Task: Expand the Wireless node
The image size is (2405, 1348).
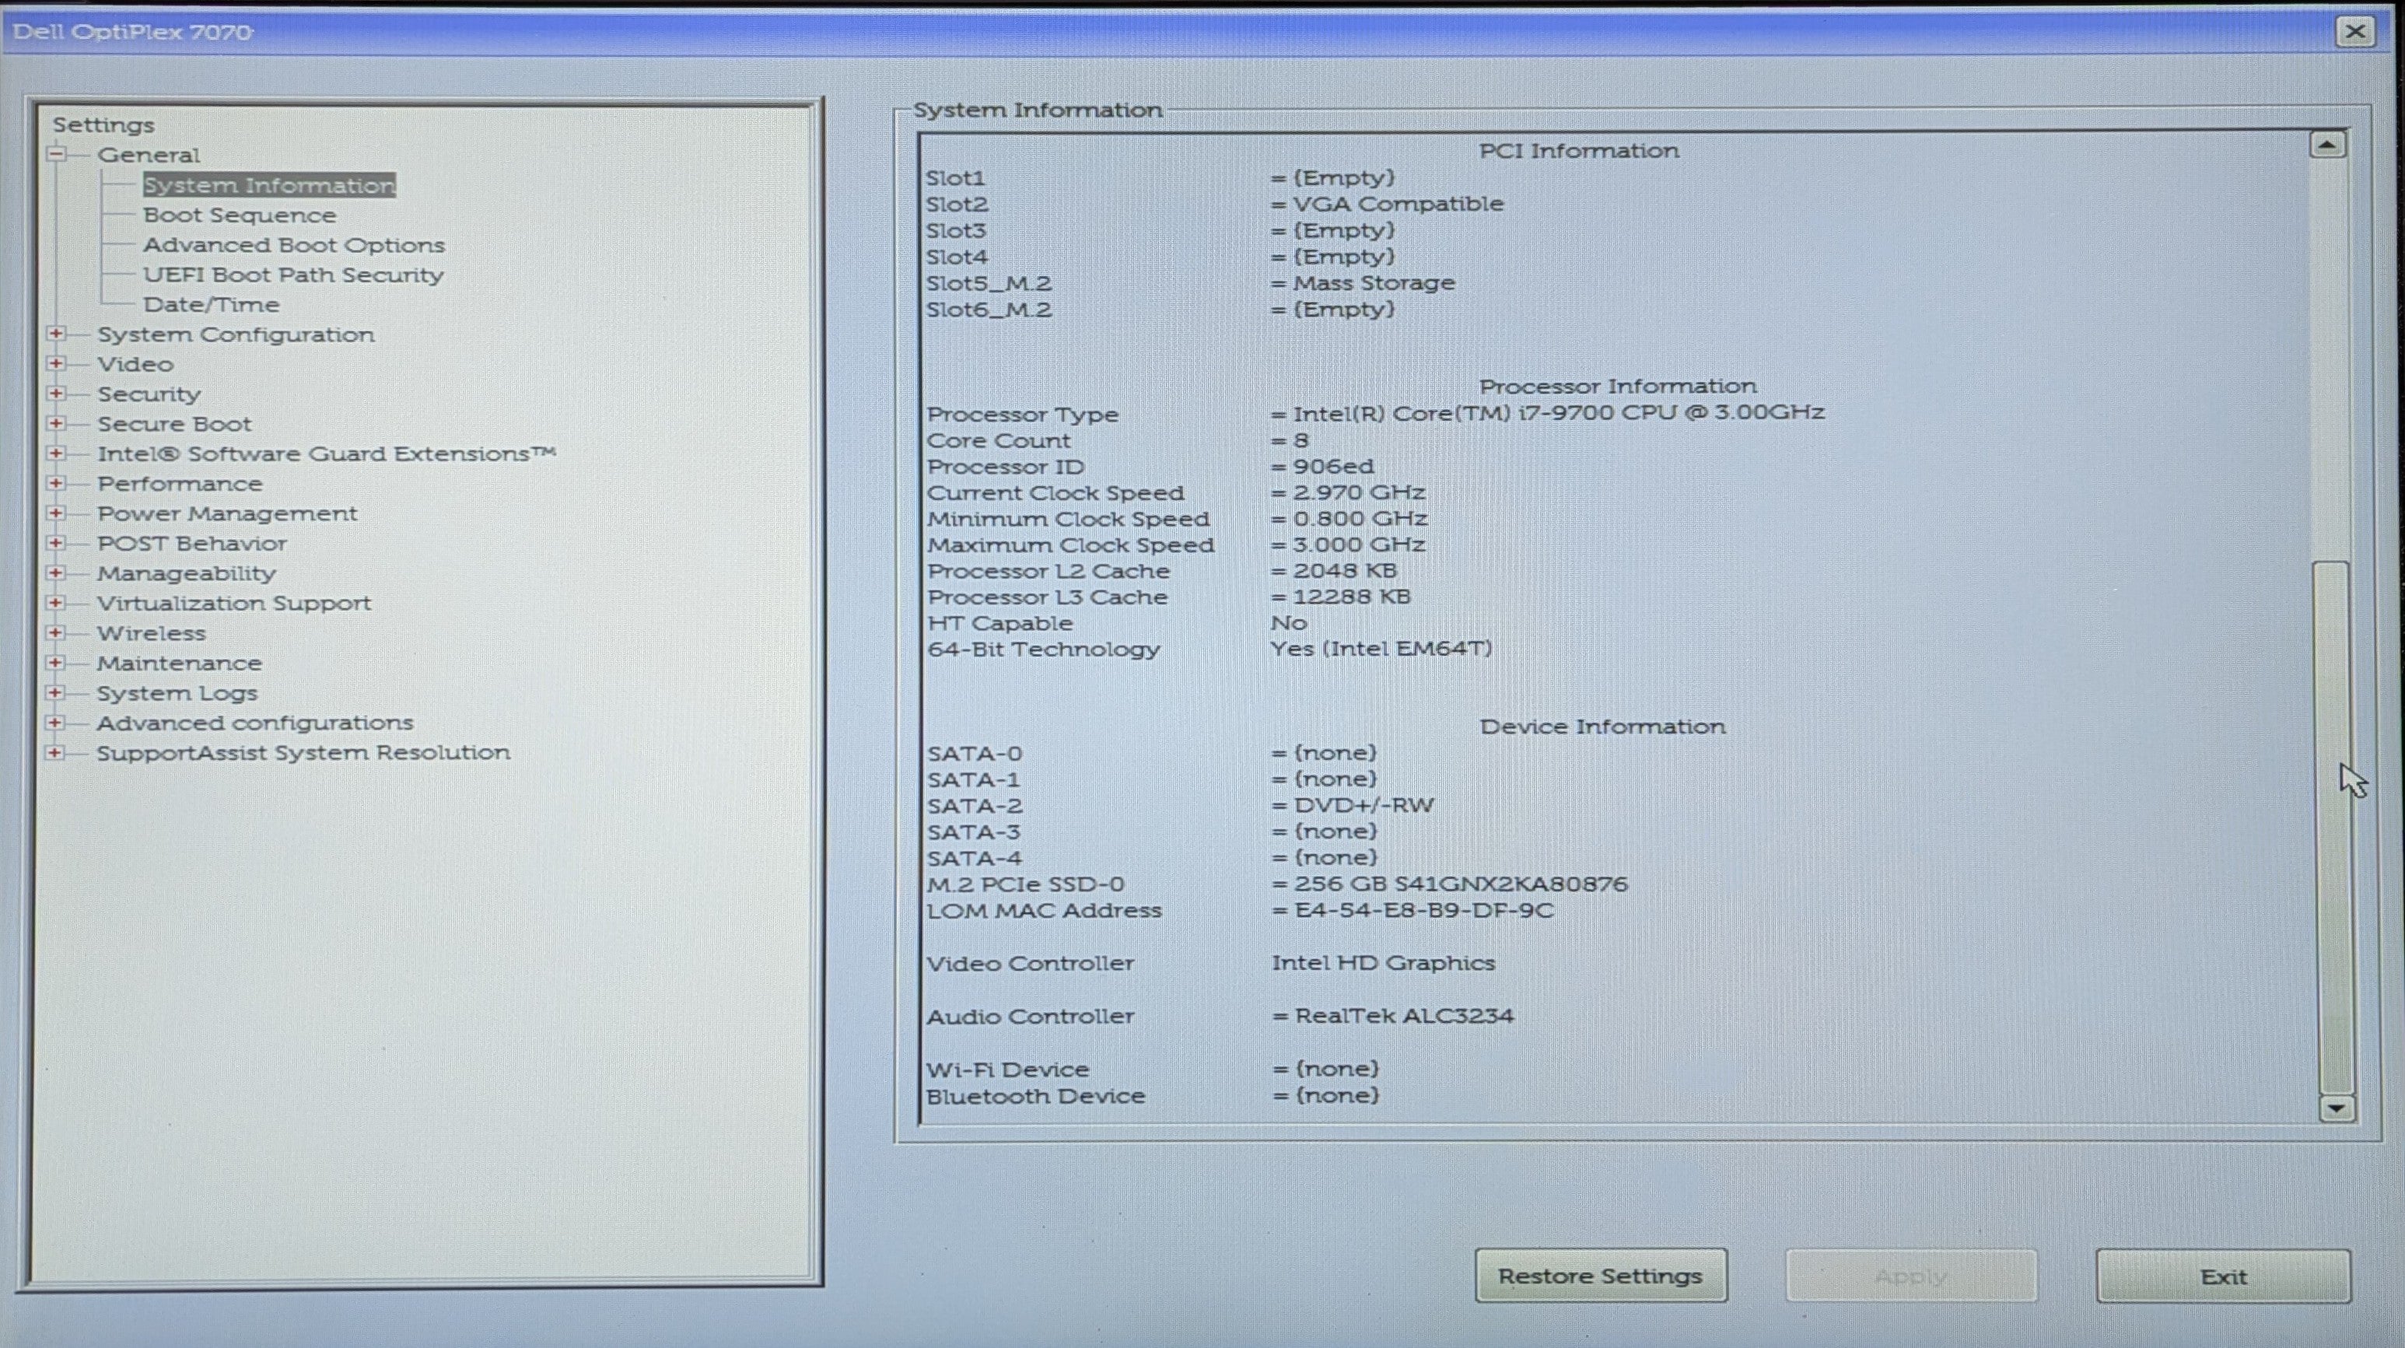Action: 56,632
